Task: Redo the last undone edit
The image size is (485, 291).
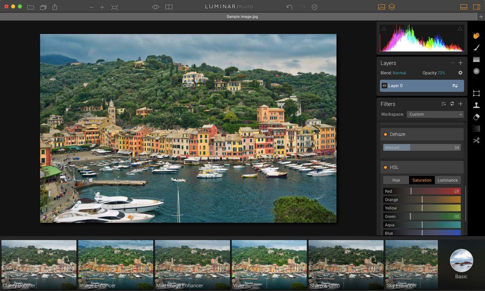Action: click(302, 7)
